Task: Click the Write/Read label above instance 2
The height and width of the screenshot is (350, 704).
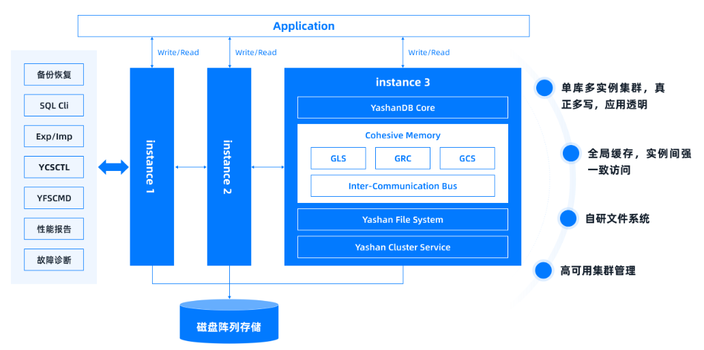Action: tap(256, 52)
